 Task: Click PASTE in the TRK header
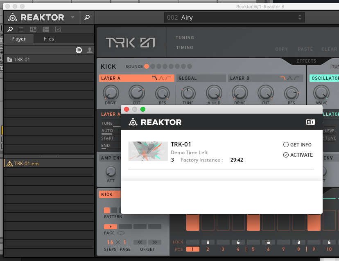coord(305,49)
